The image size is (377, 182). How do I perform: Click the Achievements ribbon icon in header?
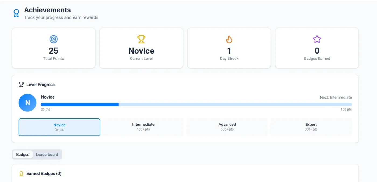point(16,13)
